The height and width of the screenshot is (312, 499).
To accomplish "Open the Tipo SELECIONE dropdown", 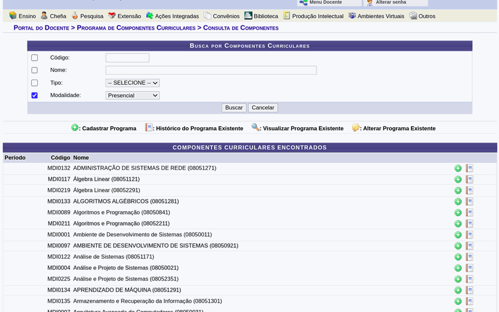I will 132,83.
